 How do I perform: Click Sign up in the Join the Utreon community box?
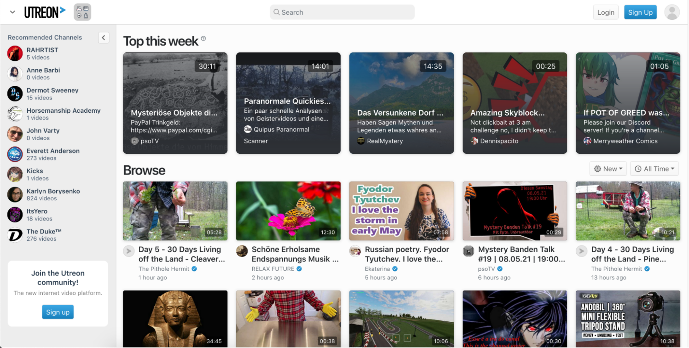click(x=57, y=312)
